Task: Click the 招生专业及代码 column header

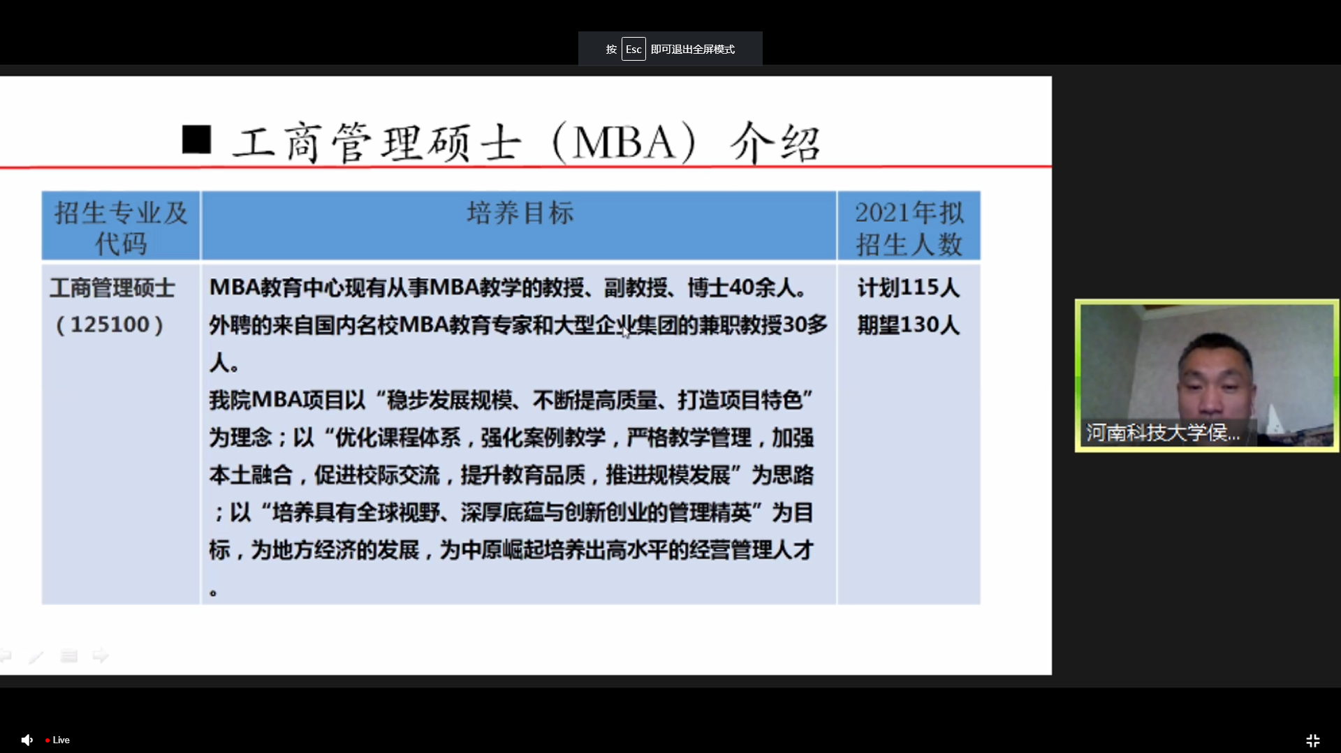Action: (121, 228)
